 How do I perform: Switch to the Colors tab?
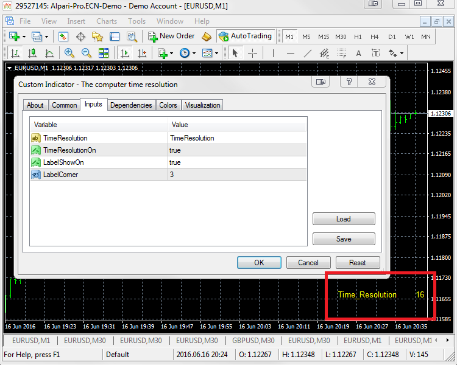(168, 105)
